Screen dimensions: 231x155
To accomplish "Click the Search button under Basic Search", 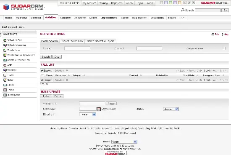I will [46, 57].
